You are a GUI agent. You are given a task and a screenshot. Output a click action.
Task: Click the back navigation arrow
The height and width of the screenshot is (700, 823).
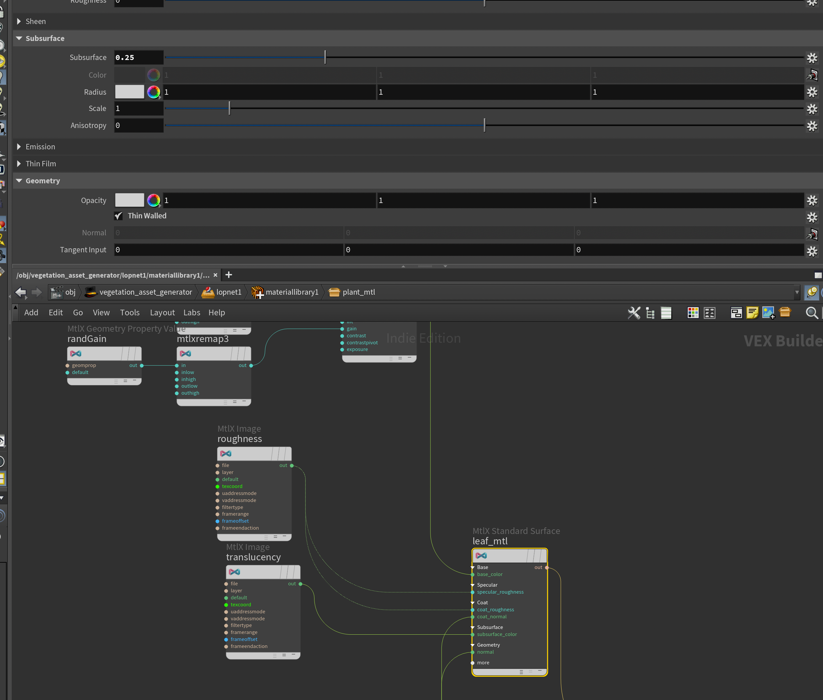20,292
